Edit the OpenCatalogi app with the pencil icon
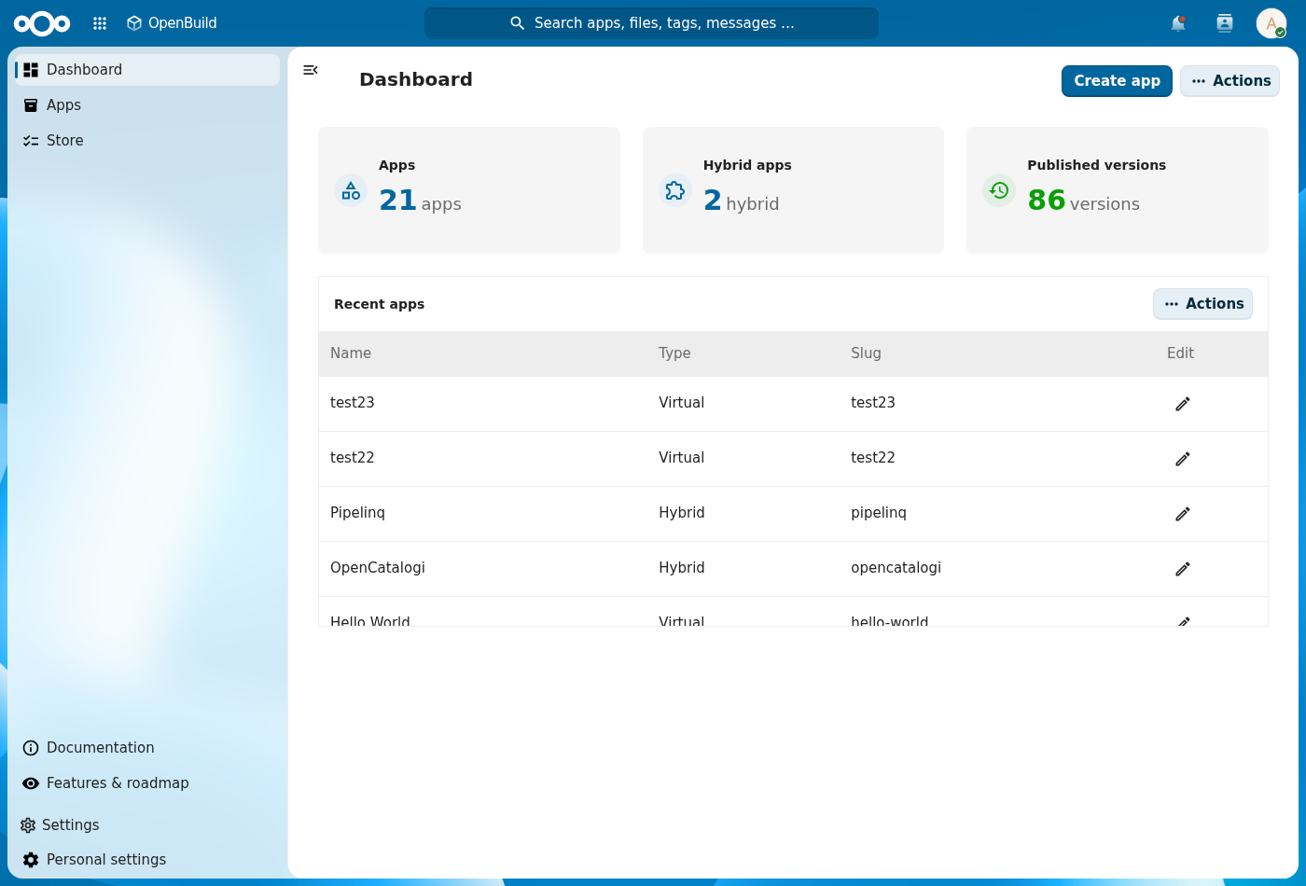Screen dimensions: 1306x886 (1182, 569)
